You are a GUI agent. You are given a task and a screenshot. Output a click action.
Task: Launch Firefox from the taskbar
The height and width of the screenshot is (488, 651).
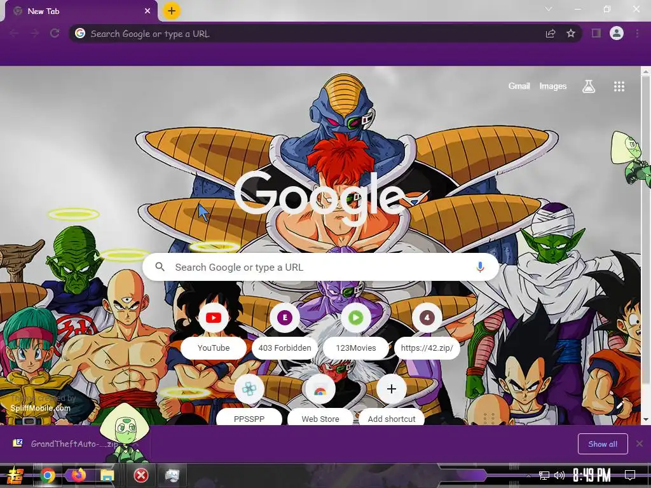tap(78, 475)
